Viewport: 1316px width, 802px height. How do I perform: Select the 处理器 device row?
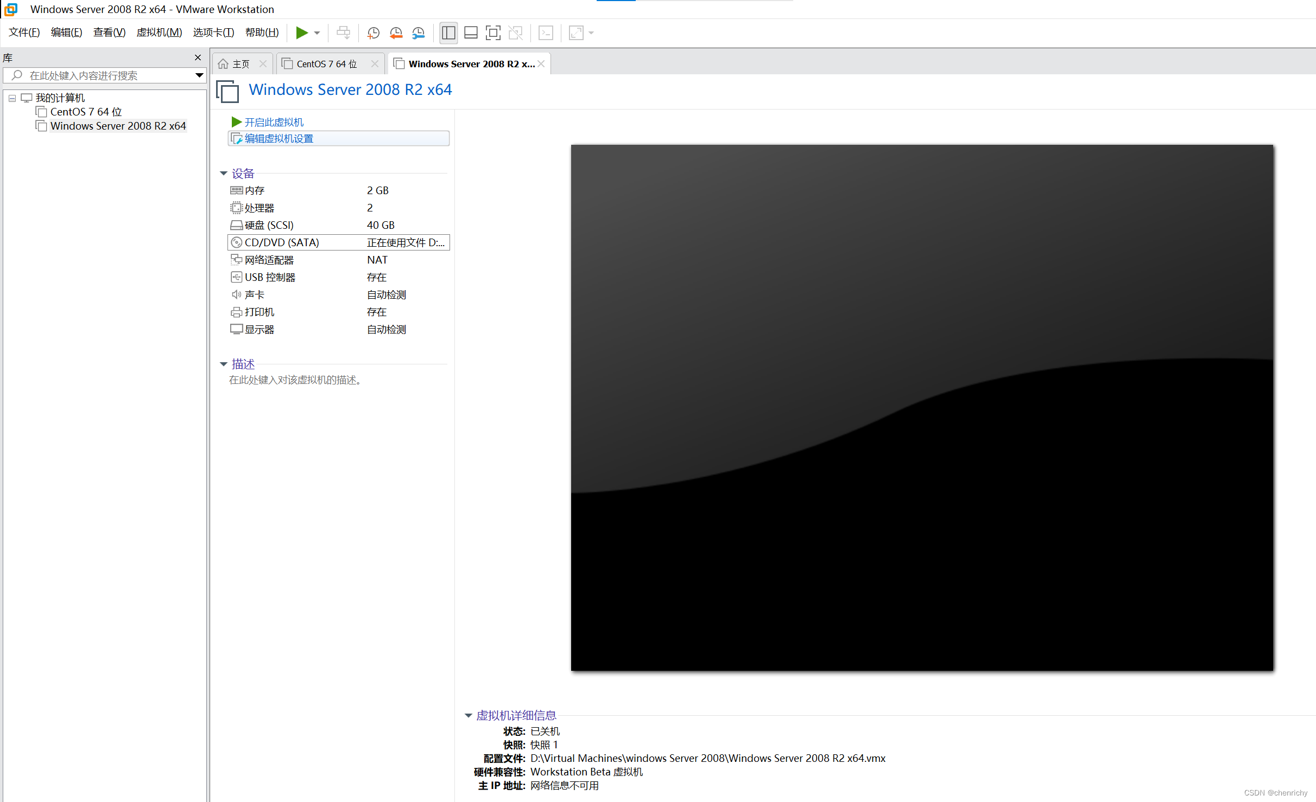tap(338, 208)
